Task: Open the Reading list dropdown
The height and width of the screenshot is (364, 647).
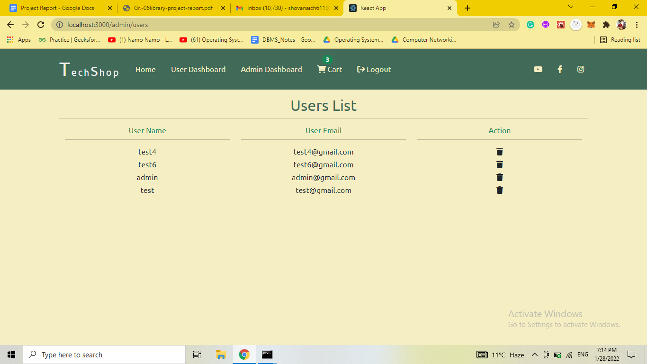Action: [620, 40]
